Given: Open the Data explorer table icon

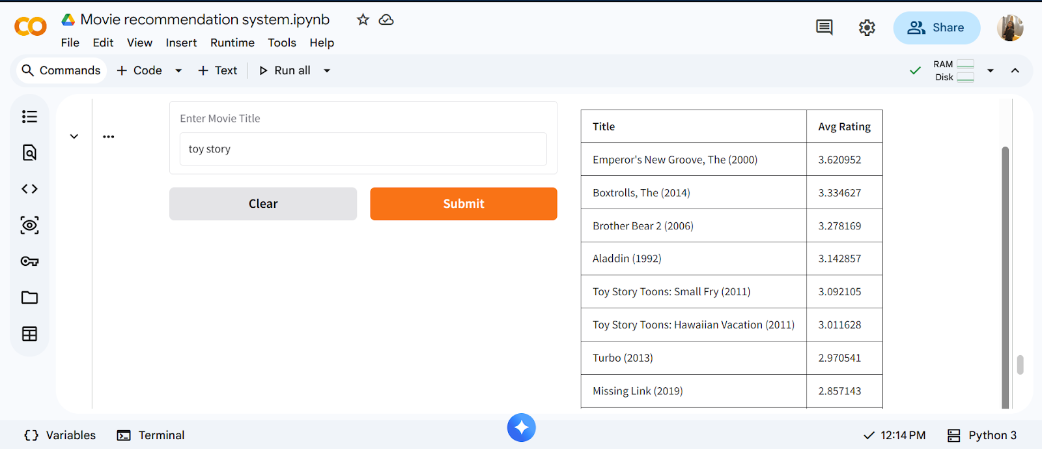Looking at the screenshot, I should [29, 334].
